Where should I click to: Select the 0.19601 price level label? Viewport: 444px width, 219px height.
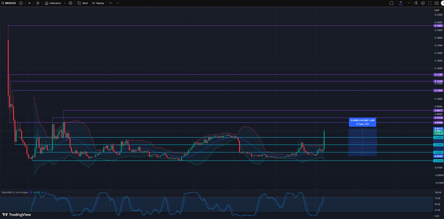click(x=438, y=26)
